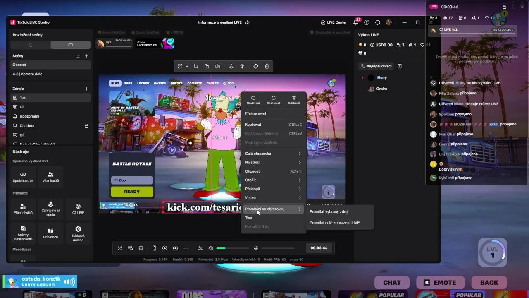The width and height of the screenshot is (529, 298).
Task: Open the scenes list icon
Action: click(x=77, y=56)
